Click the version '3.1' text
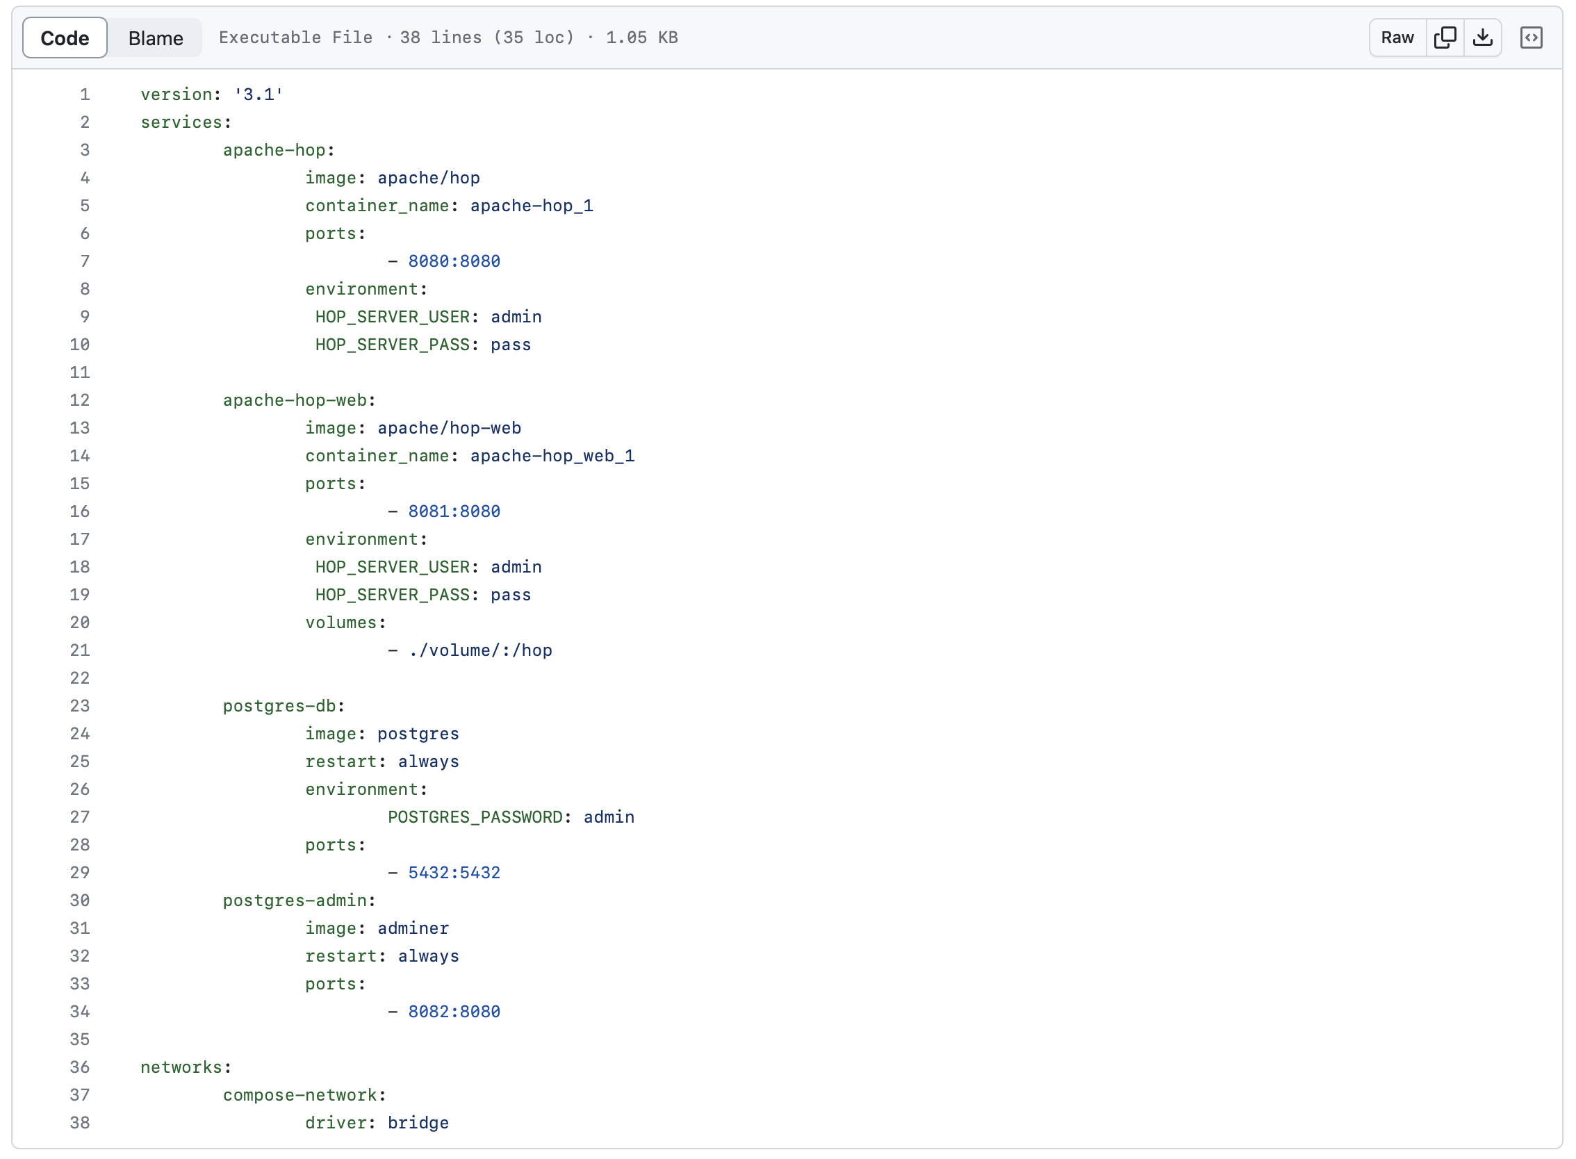Image resolution: width=1576 pixels, height=1159 pixels. 212,94
